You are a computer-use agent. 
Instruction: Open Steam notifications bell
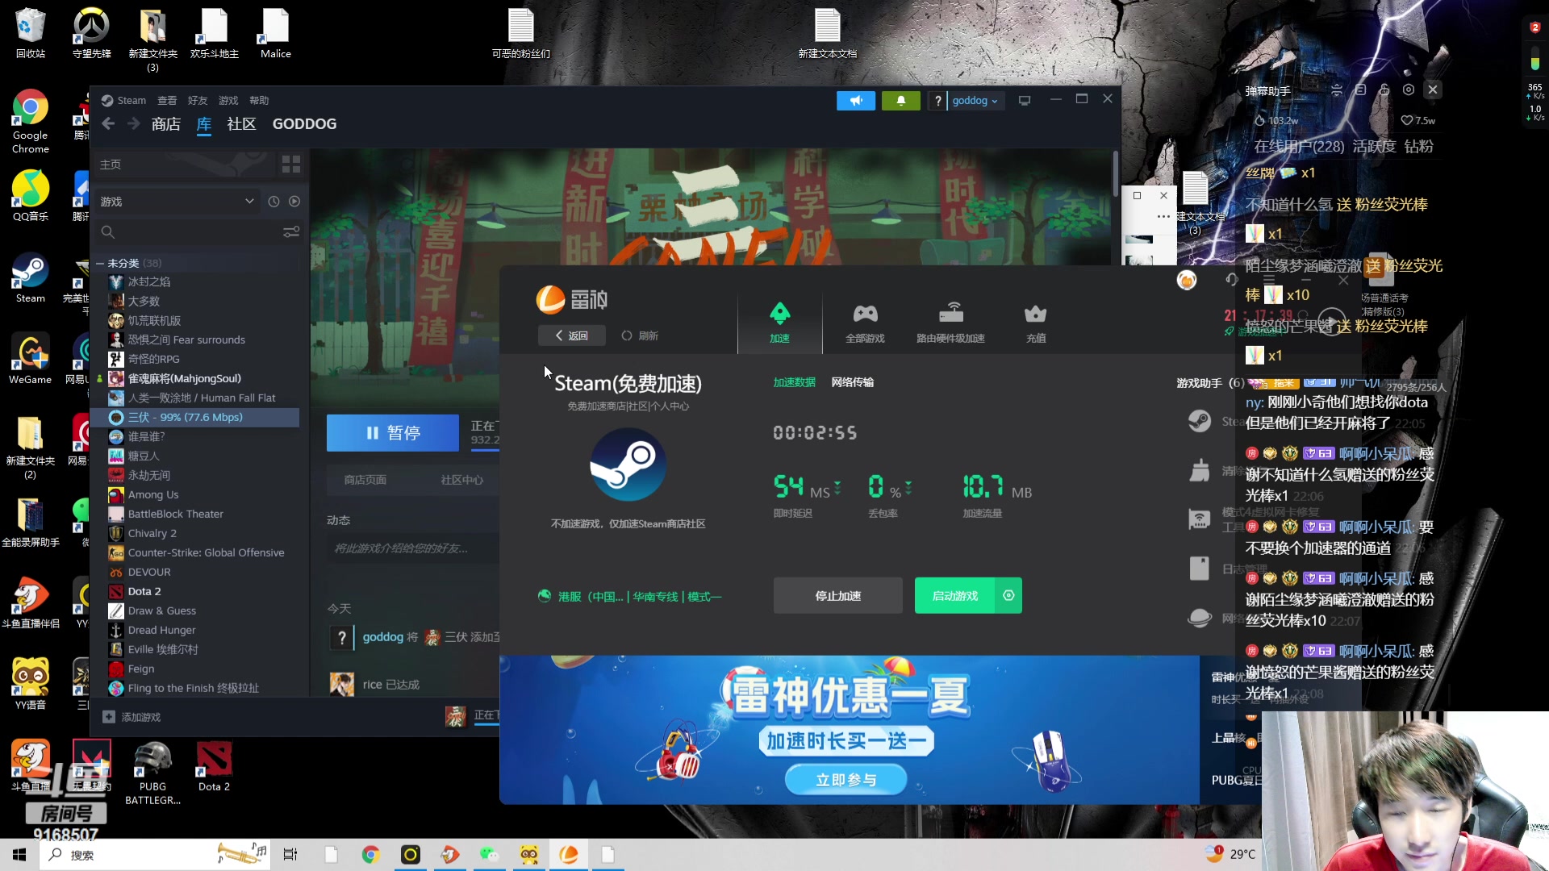(900, 101)
